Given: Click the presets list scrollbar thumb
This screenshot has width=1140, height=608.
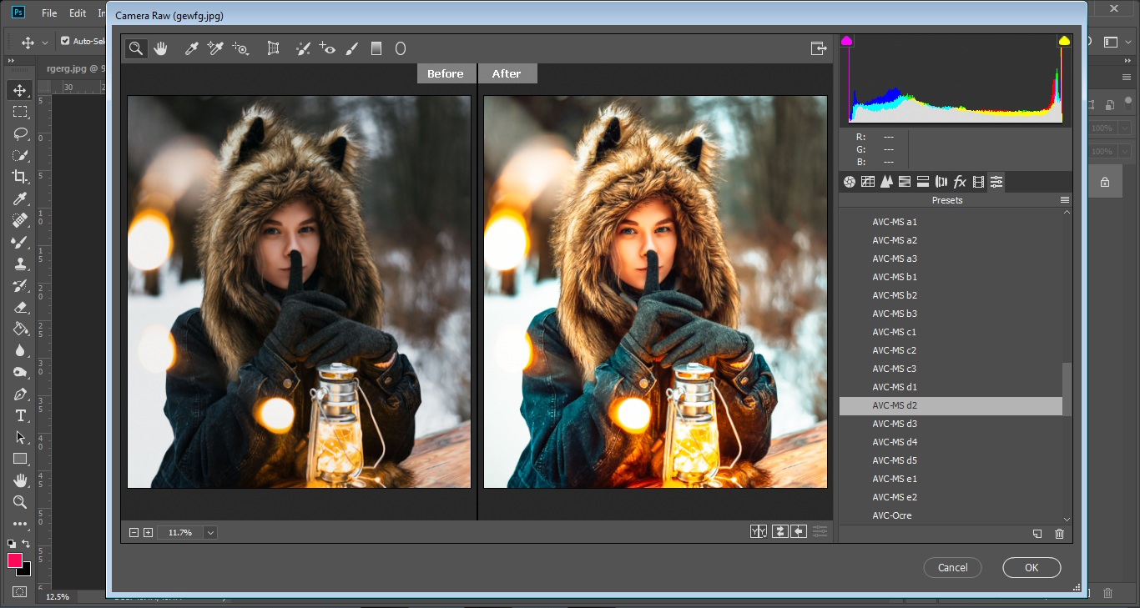Looking at the screenshot, I should click(1067, 389).
